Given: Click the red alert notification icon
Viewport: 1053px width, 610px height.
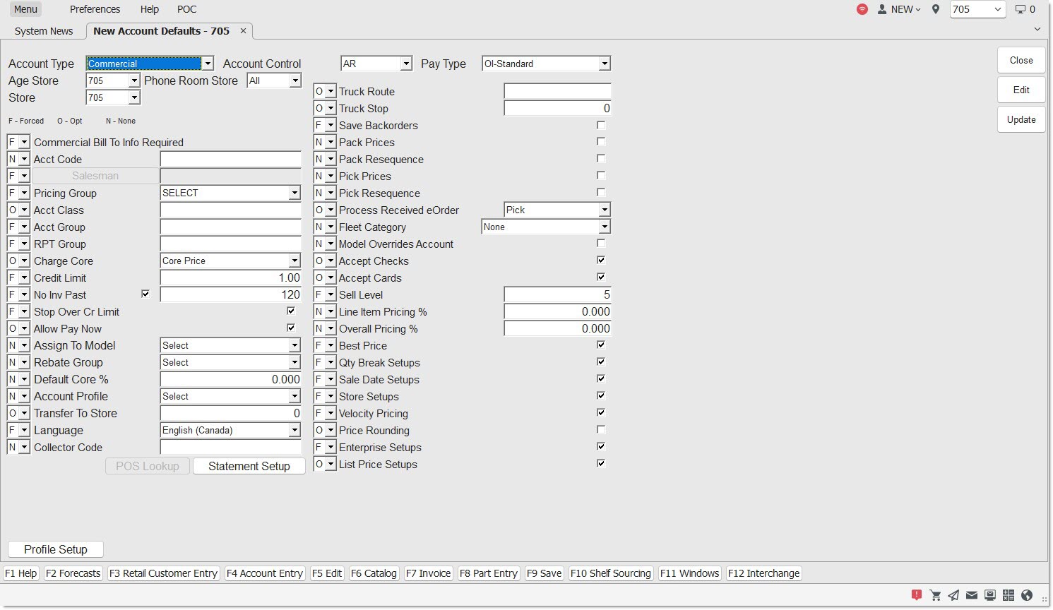Looking at the screenshot, I should pos(917,595).
